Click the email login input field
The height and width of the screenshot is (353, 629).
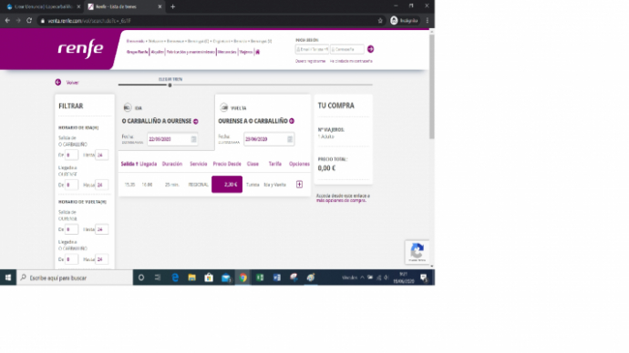tap(312, 49)
